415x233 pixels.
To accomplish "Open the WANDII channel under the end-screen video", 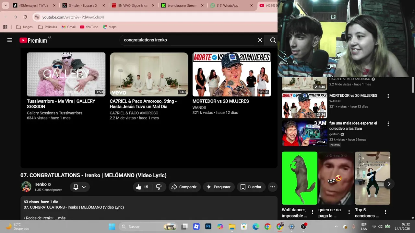I will coord(199,107).
